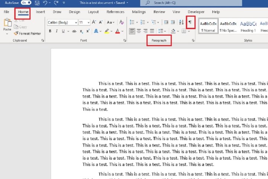268x179 pixels.
Task: Switch to the Mailings tab
Action: pos(139,12)
